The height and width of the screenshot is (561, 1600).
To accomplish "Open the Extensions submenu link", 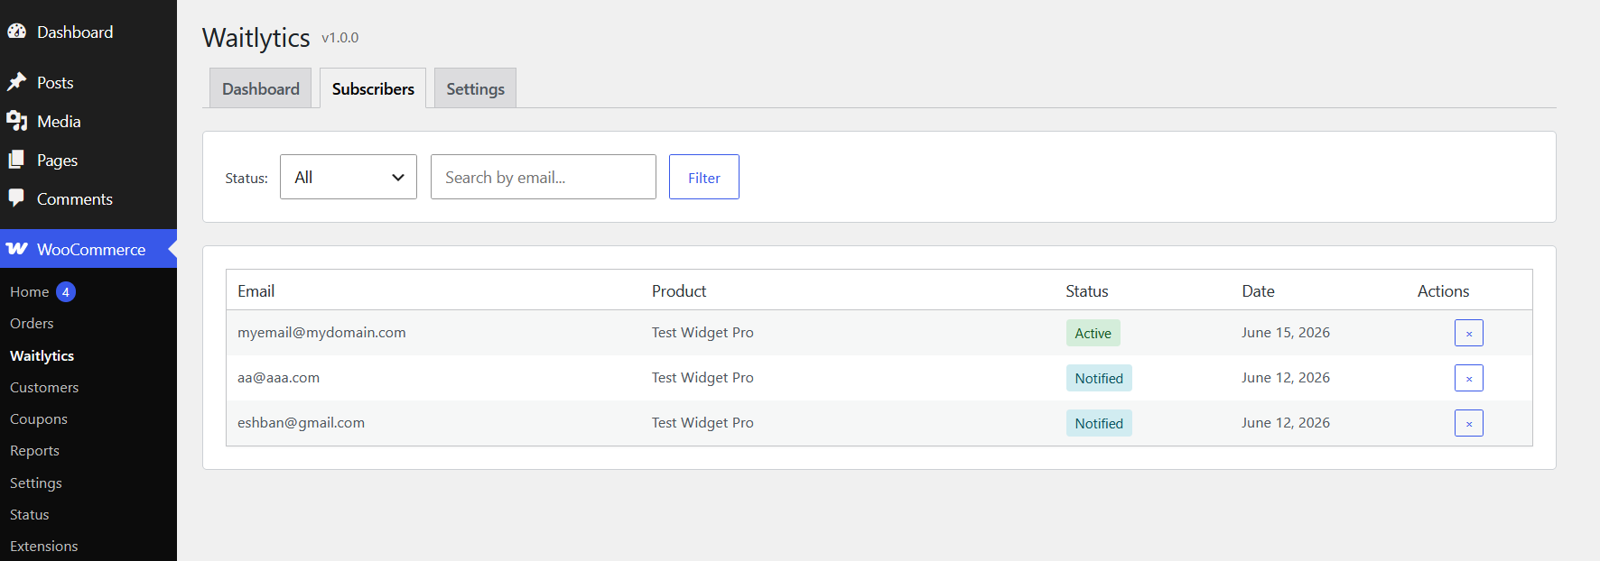I will pyautogui.click(x=44, y=546).
